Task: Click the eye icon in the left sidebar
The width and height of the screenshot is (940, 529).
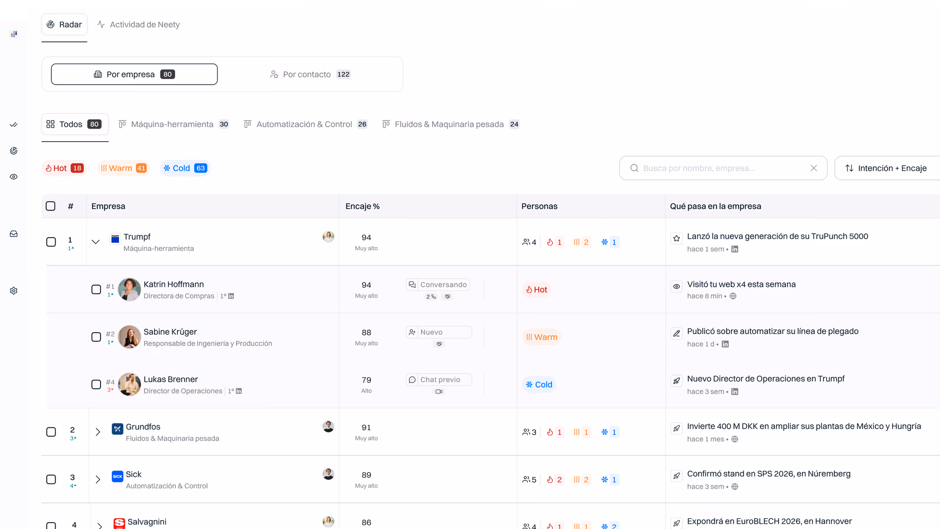Action: click(14, 177)
